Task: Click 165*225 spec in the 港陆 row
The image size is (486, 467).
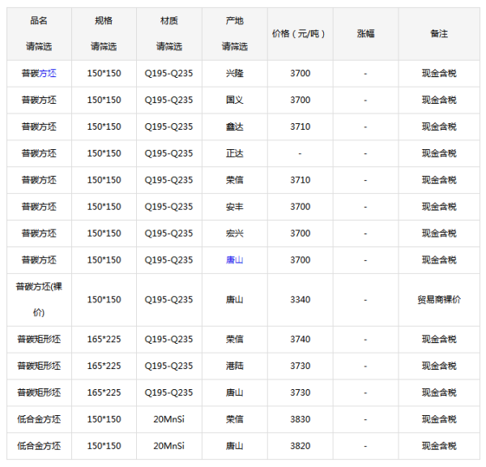Action: 104,366
